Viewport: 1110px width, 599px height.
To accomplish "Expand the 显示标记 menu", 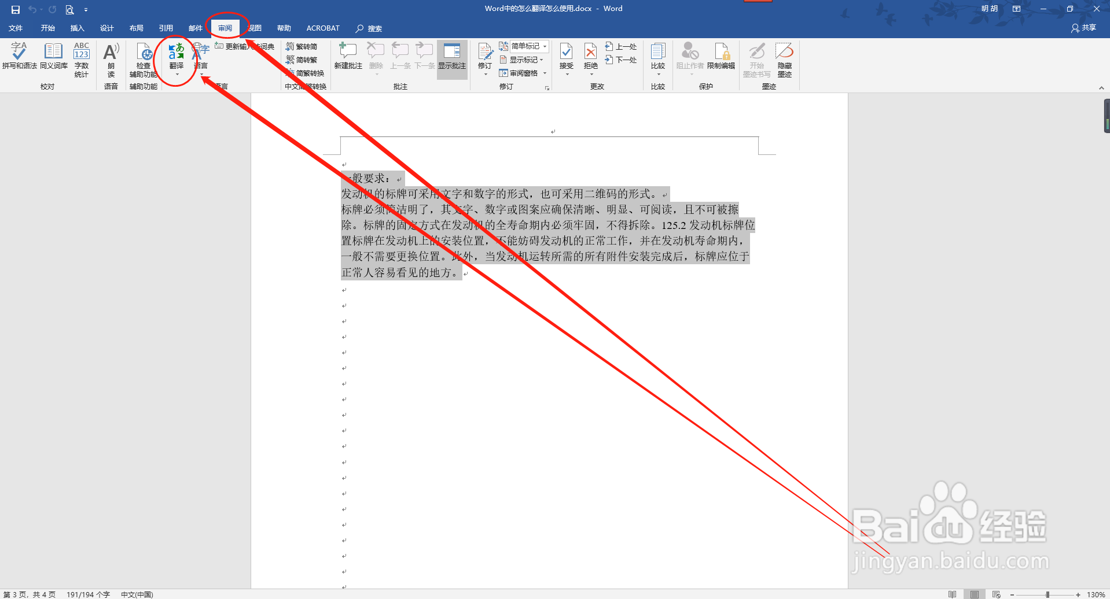I will (x=521, y=60).
